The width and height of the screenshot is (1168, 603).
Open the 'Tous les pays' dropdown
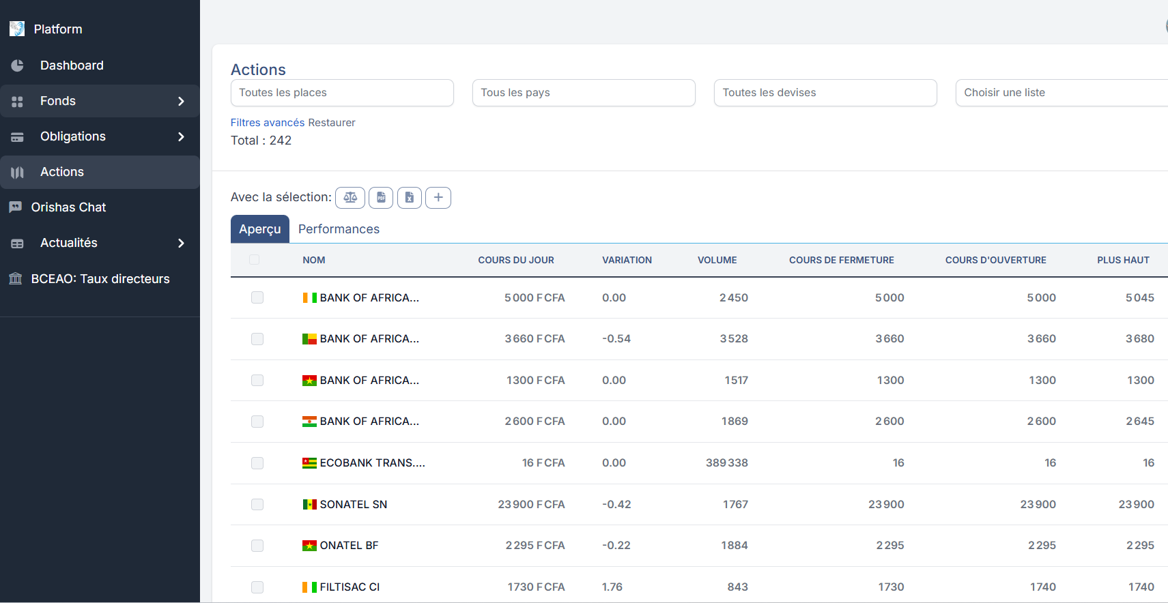pyautogui.click(x=584, y=93)
